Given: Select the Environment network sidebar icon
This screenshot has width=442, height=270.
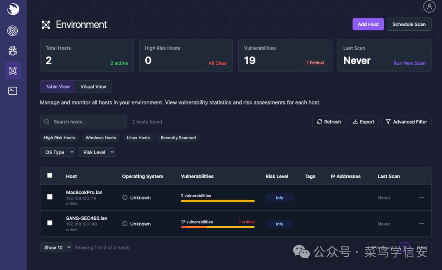Looking at the screenshot, I should pyautogui.click(x=13, y=70).
